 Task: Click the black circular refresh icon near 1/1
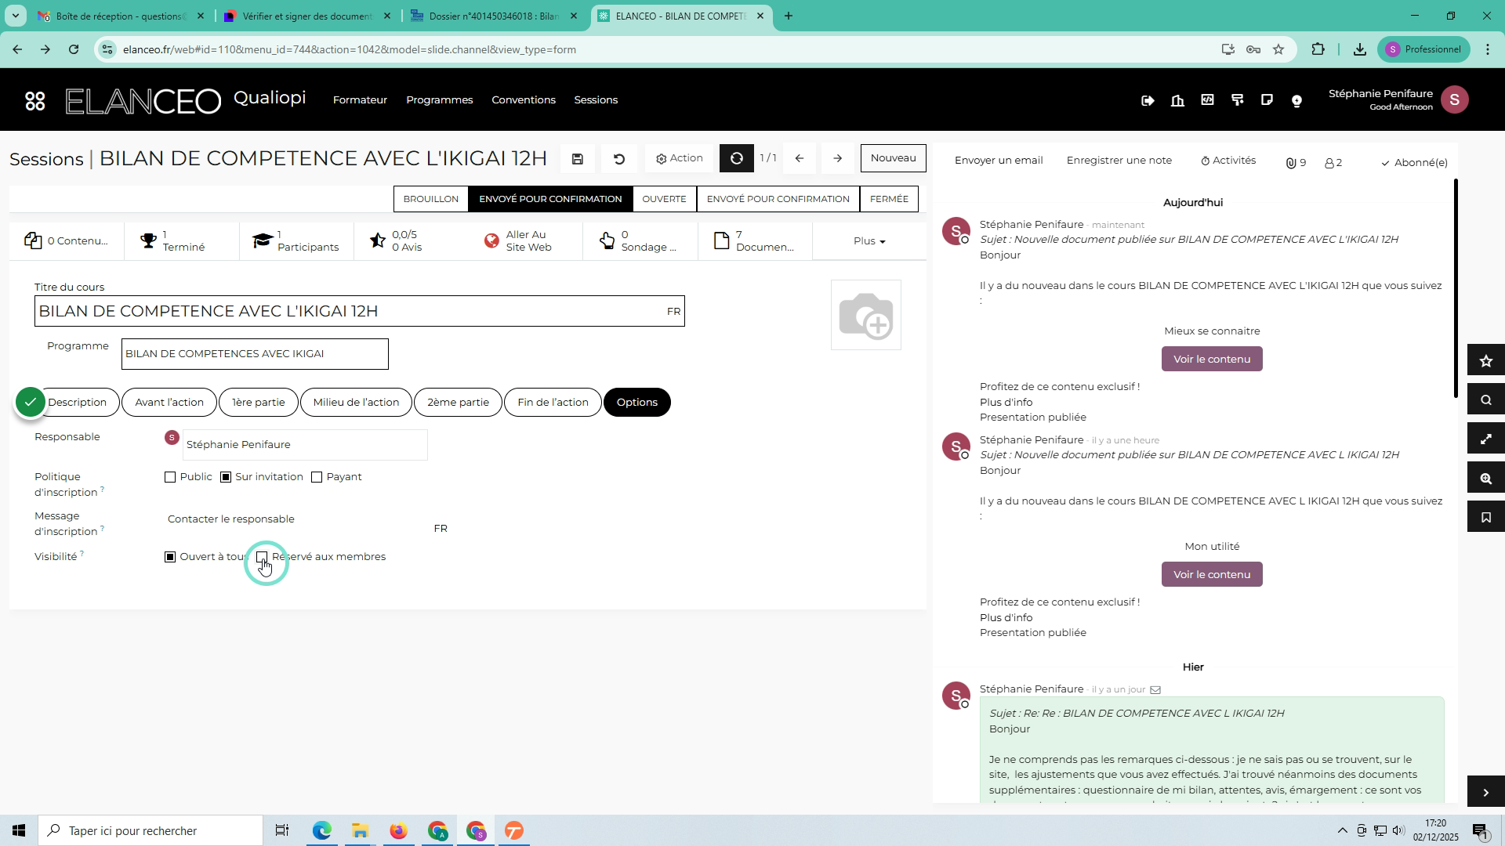pos(737,159)
